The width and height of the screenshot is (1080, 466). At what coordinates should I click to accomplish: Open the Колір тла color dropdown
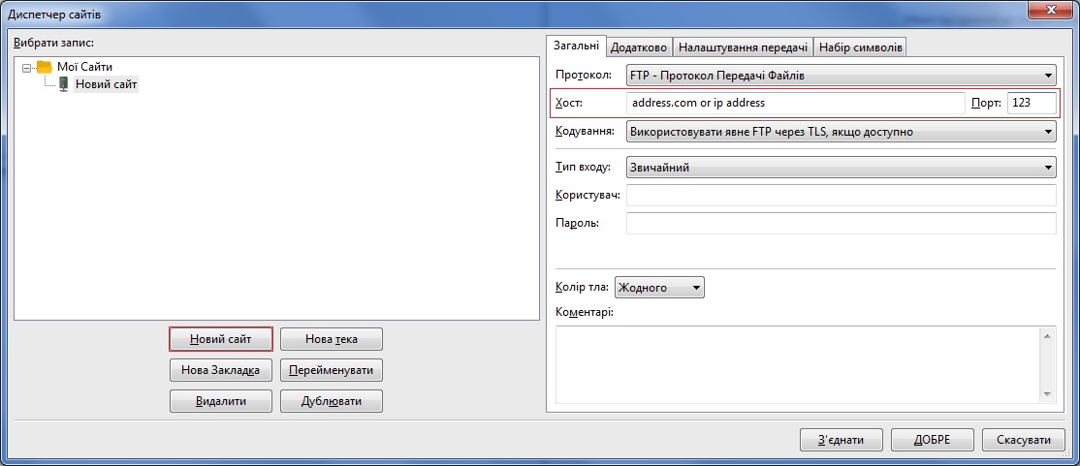point(658,288)
